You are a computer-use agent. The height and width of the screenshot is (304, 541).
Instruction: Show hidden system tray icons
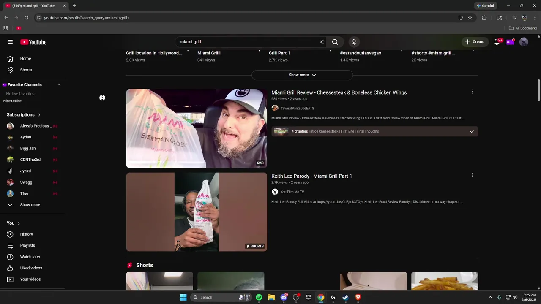click(490, 297)
